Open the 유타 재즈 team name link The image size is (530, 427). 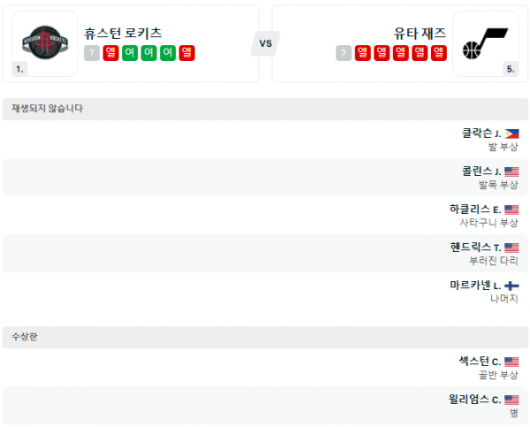[x=420, y=33]
